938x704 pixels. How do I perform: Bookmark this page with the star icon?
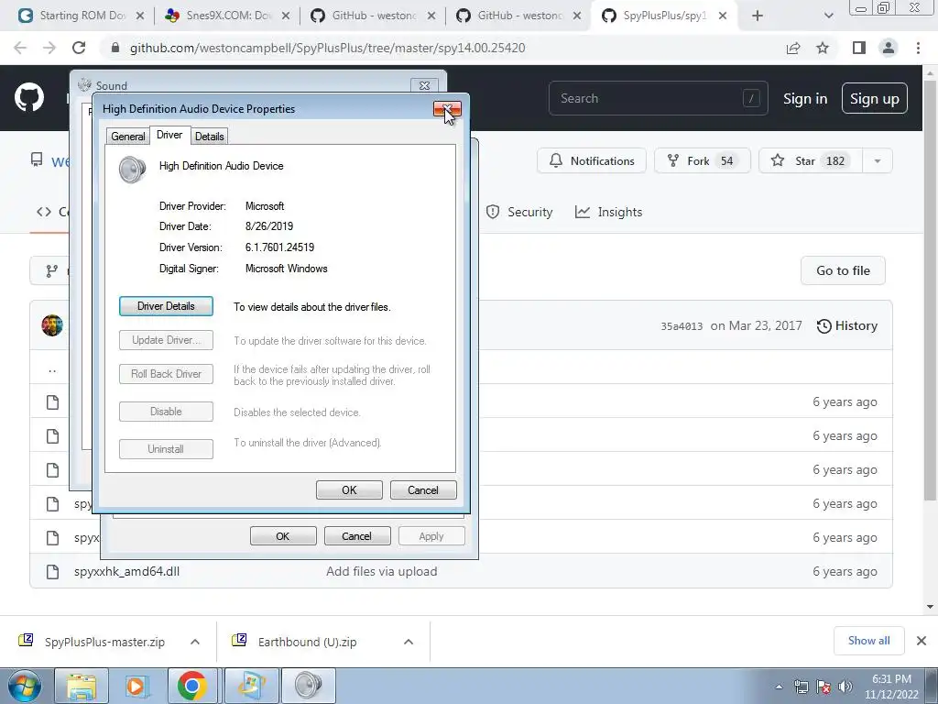[823, 48]
